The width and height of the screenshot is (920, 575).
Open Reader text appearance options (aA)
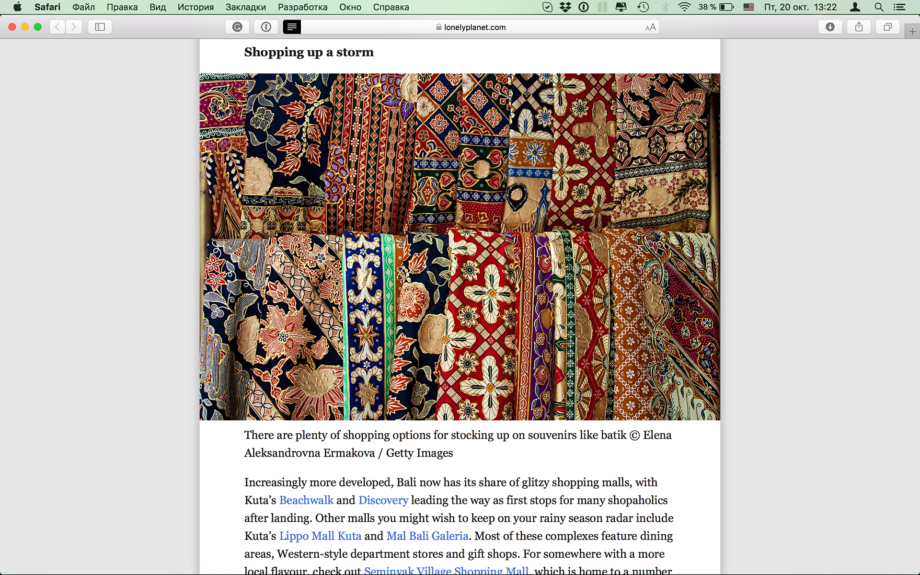(650, 28)
